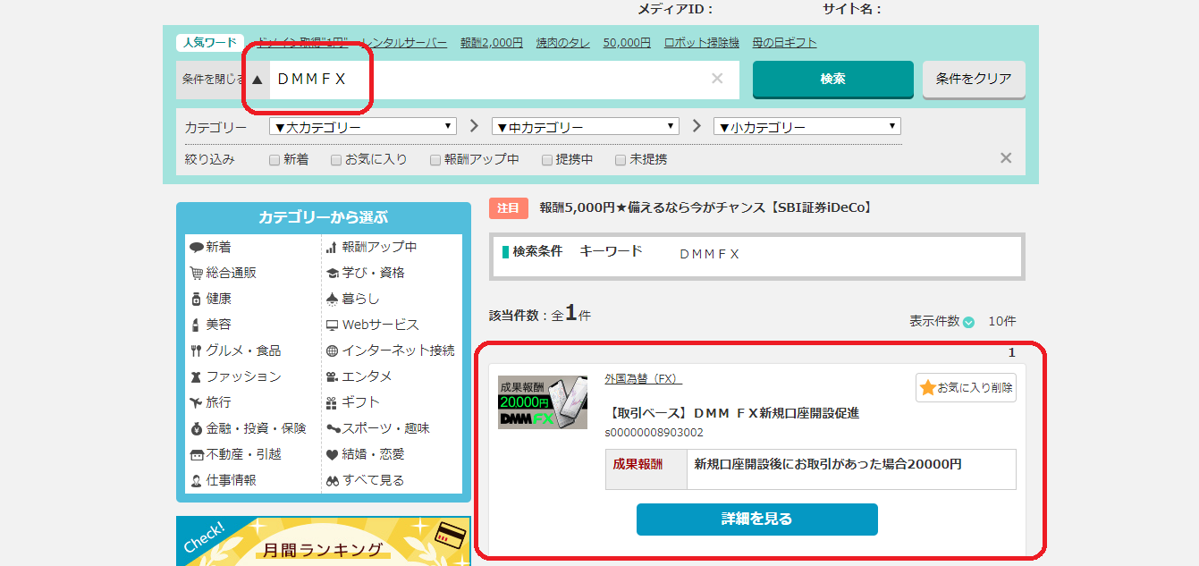
Task: Open the 月間ランキング banner
Action: (x=324, y=541)
